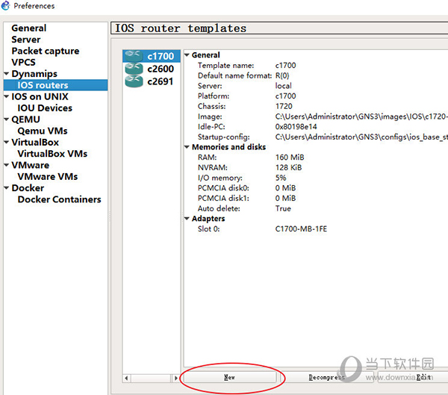
Task: Select the c2600 router template icon
Action: [134, 69]
